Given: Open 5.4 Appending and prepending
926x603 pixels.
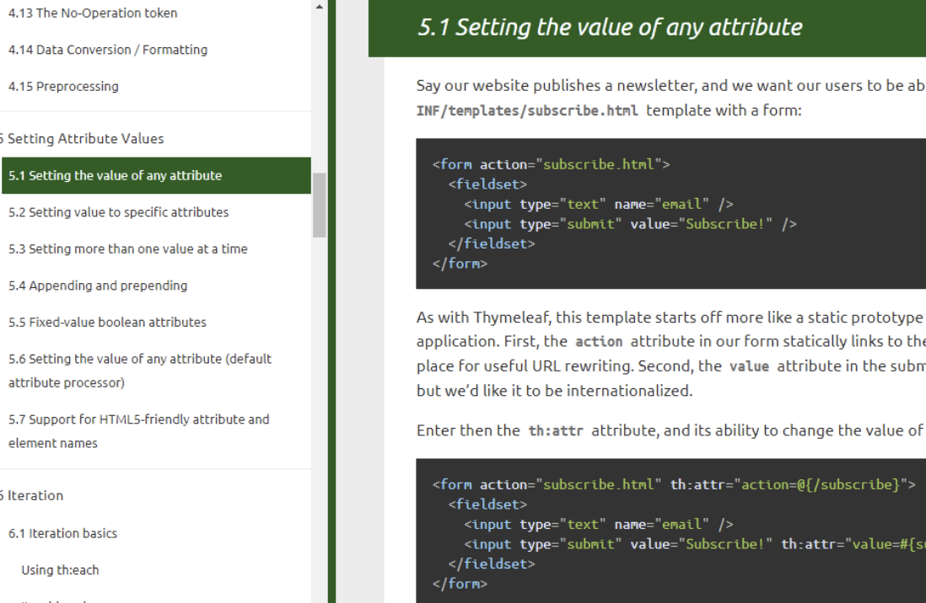Looking at the screenshot, I should coord(98,285).
